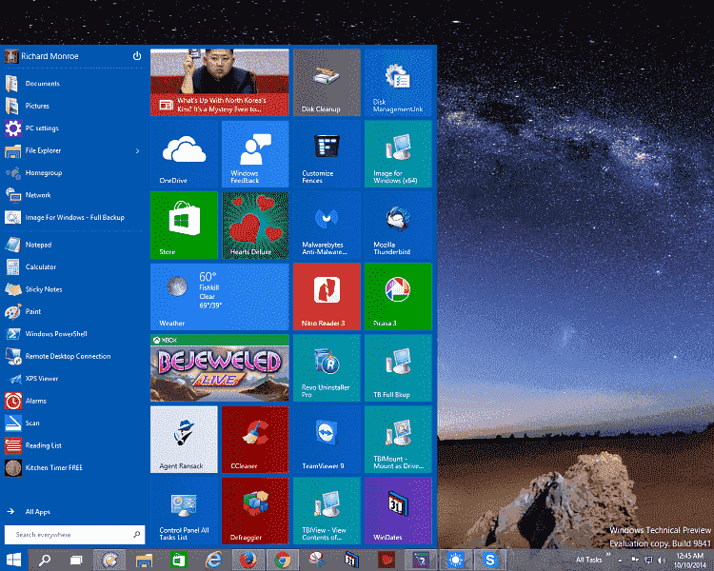Launch Kitchen Timer FREE entry
The image size is (714, 571).
[73, 467]
